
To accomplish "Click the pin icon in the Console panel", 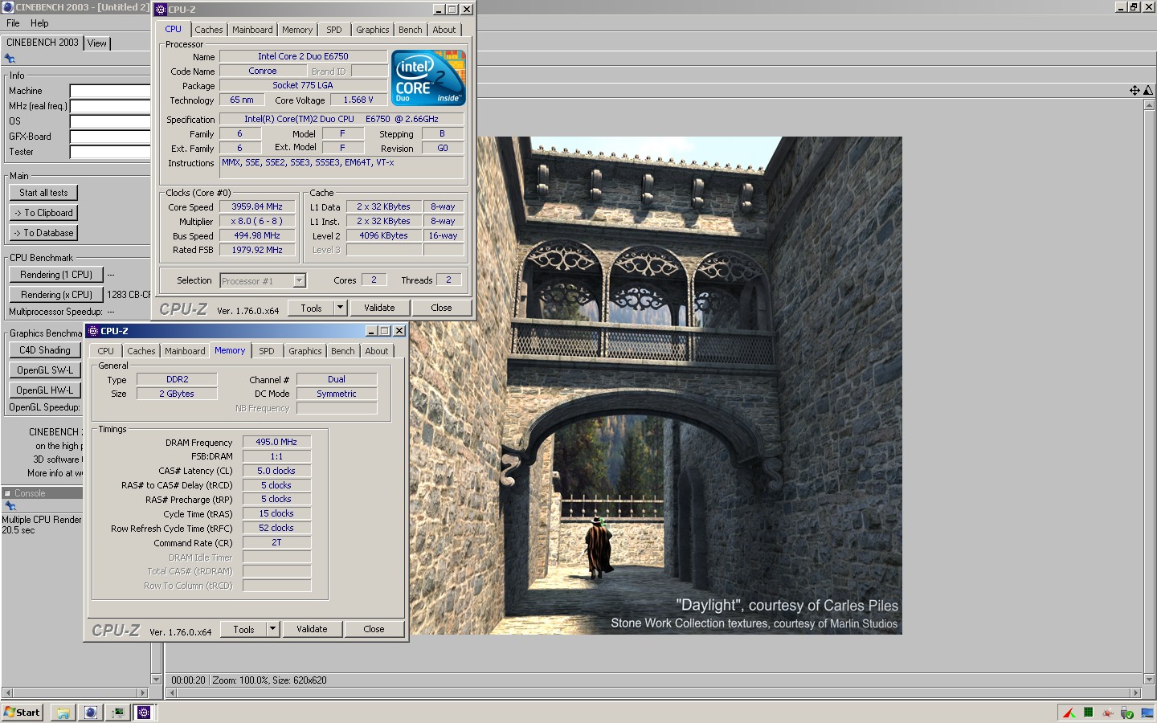I will (10, 506).
